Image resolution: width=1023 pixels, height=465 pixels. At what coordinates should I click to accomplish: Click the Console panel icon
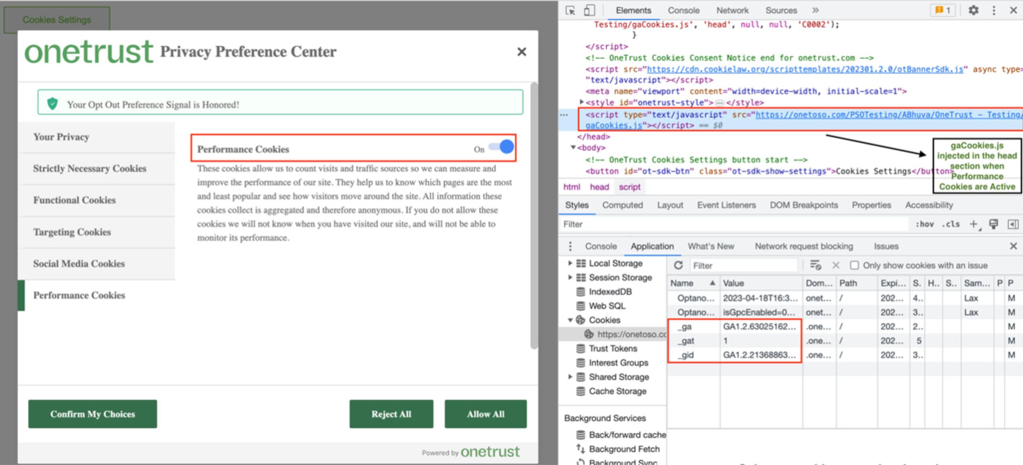point(600,246)
